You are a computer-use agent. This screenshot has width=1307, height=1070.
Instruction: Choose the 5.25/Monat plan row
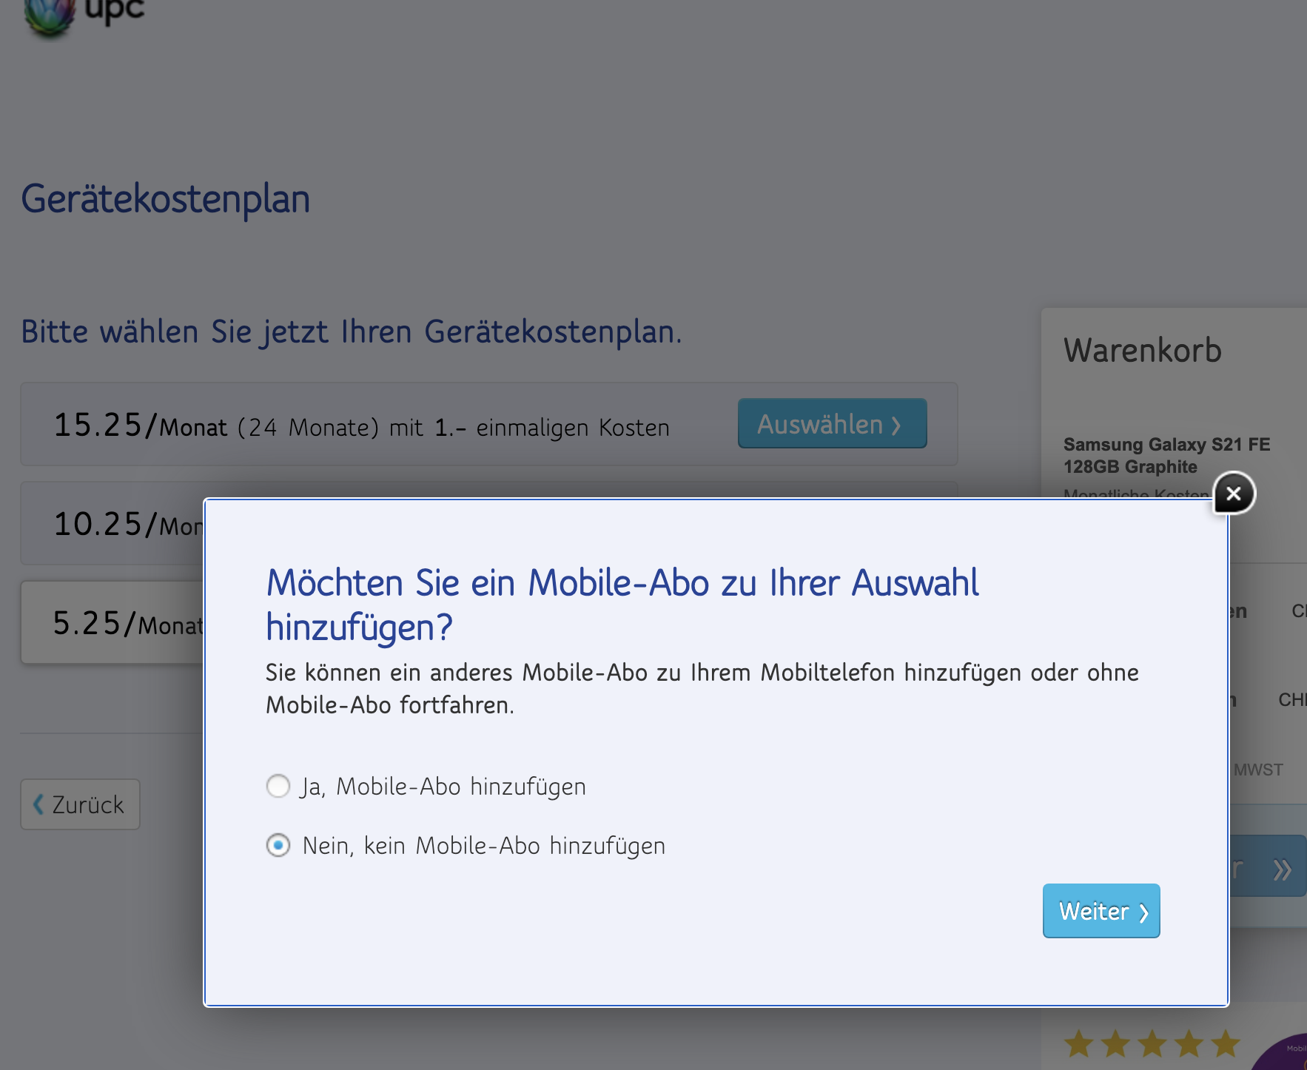click(111, 623)
